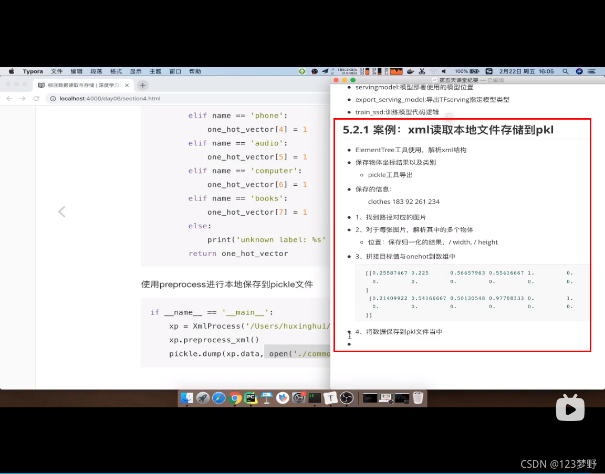Open Siri from menu bar
Viewport: 605px width, 474px height.
point(579,71)
